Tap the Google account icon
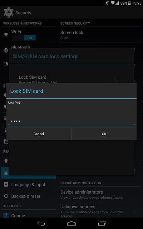The width and height of the screenshot is (143, 229). (x=6, y=215)
